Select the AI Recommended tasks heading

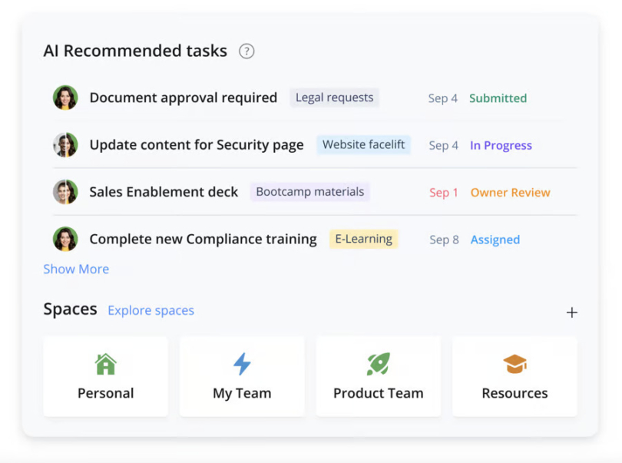135,50
